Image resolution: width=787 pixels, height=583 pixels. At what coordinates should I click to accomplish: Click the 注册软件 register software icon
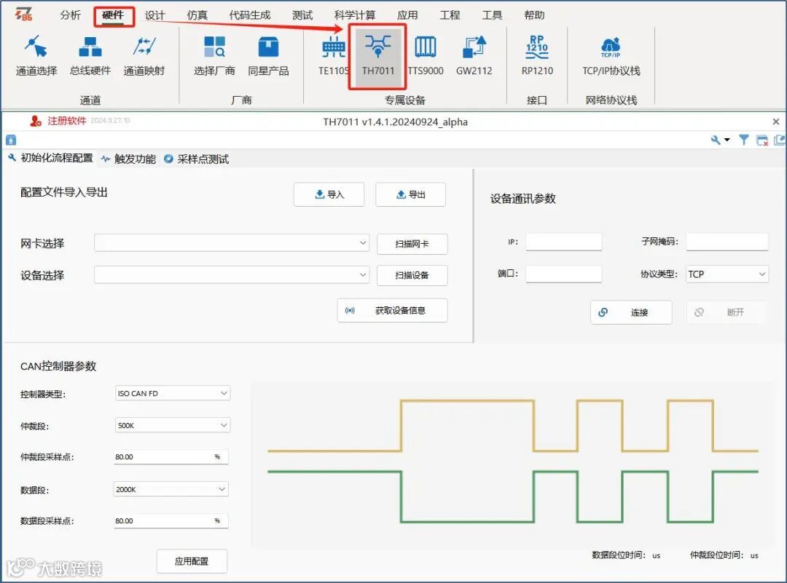click(35, 121)
